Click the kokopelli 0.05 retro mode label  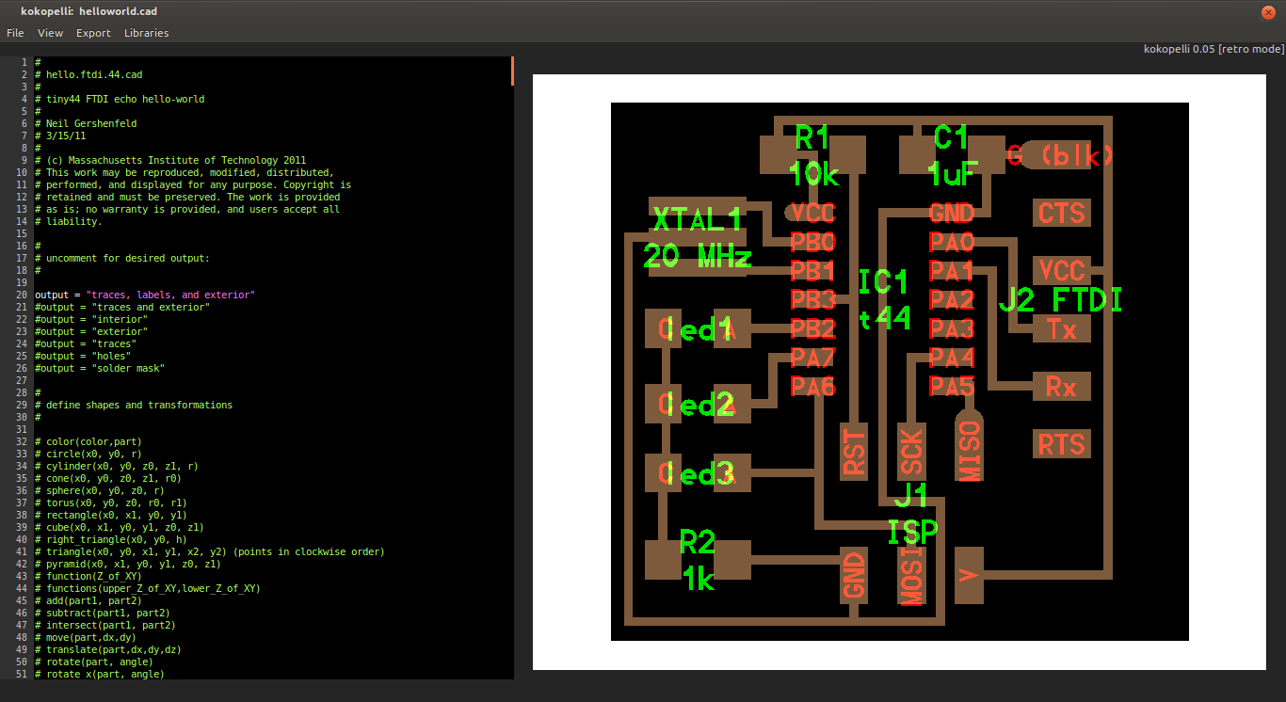tap(1214, 49)
